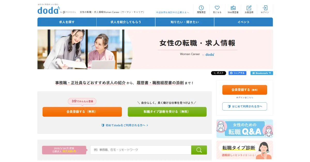Open the 求人を紹介してもらう menu tab
310x162 pixels.
point(126,22)
